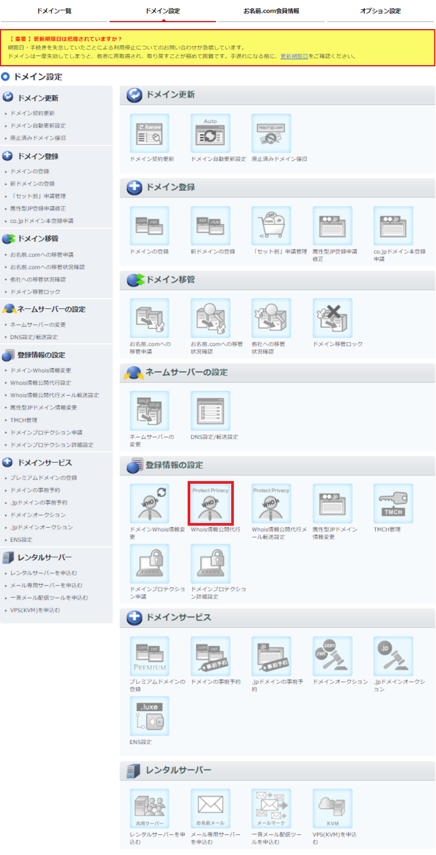Open the メール専用サーバーを申込む envelope icon
The image size is (436, 855).
(x=210, y=809)
